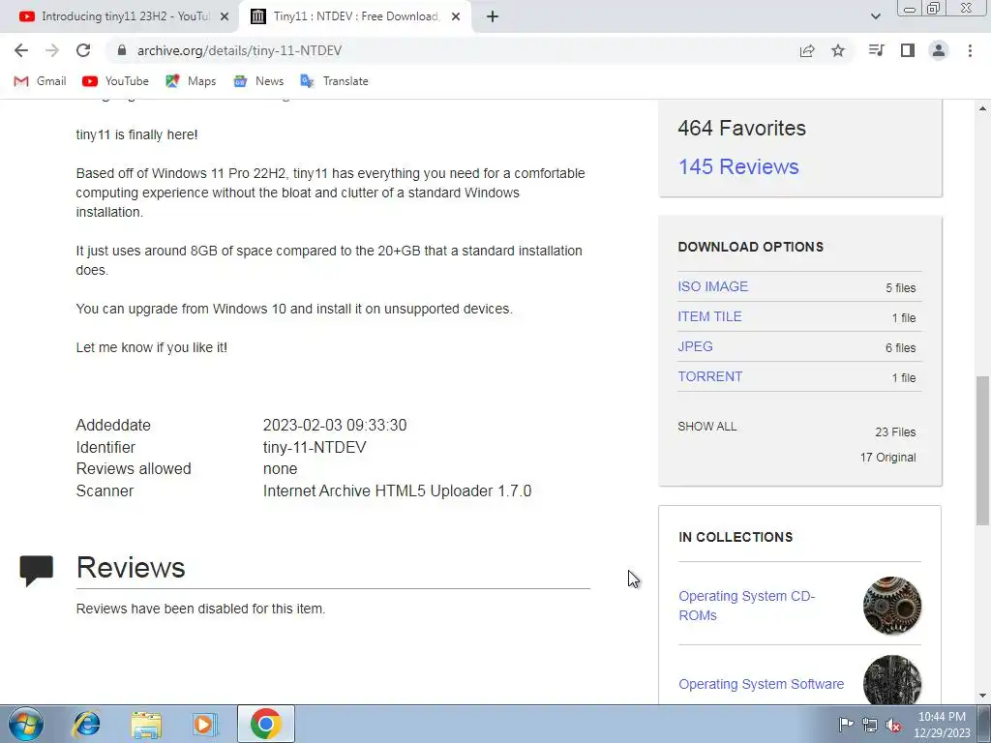Viewport: 991px width, 743px height.
Task: Click the '17 Original' text
Action: pyautogui.click(x=887, y=458)
